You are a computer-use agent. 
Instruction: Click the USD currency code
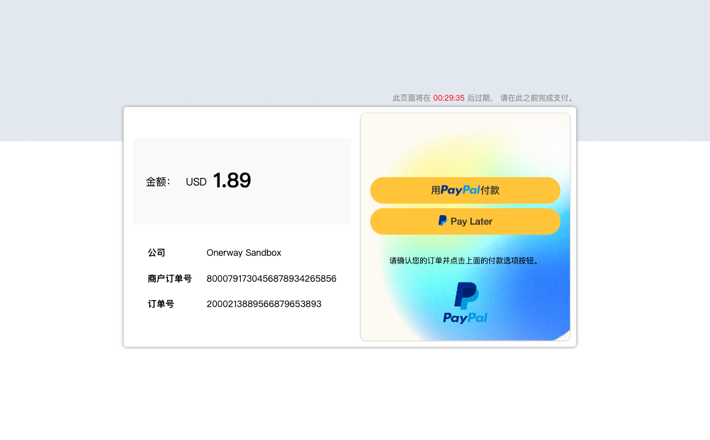[196, 182]
